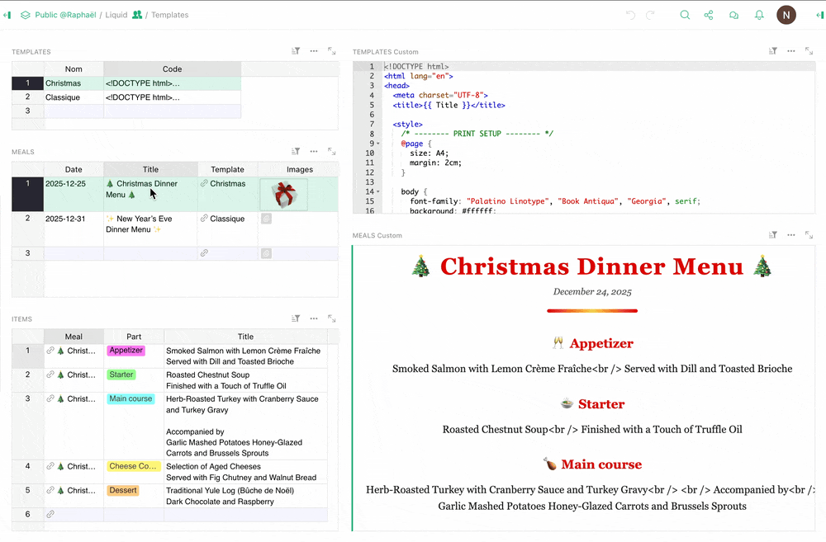Image resolution: width=826 pixels, height=542 pixels.
Task: Open the TEMPLATES Custom widget options menu
Action: pyautogui.click(x=790, y=50)
